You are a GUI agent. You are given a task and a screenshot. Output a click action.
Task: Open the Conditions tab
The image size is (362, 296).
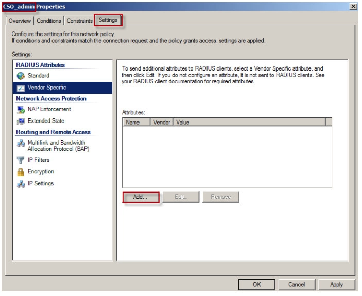tap(49, 21)
